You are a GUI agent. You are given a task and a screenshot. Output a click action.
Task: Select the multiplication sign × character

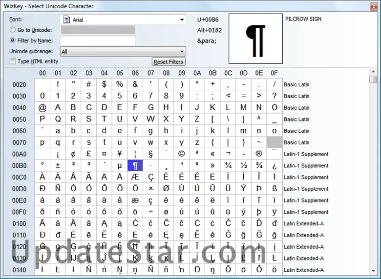[150, 188]
